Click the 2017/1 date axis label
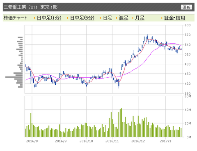197x151 pixels. pyautogui.click(x=165, y=141)
